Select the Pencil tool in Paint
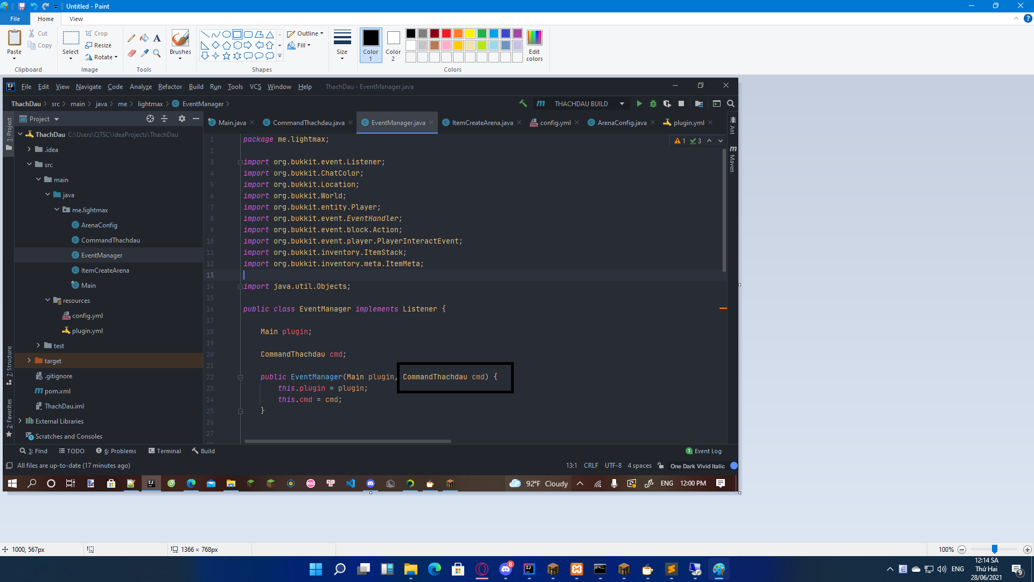This screenshot has height=582, width=1034. 131,38
